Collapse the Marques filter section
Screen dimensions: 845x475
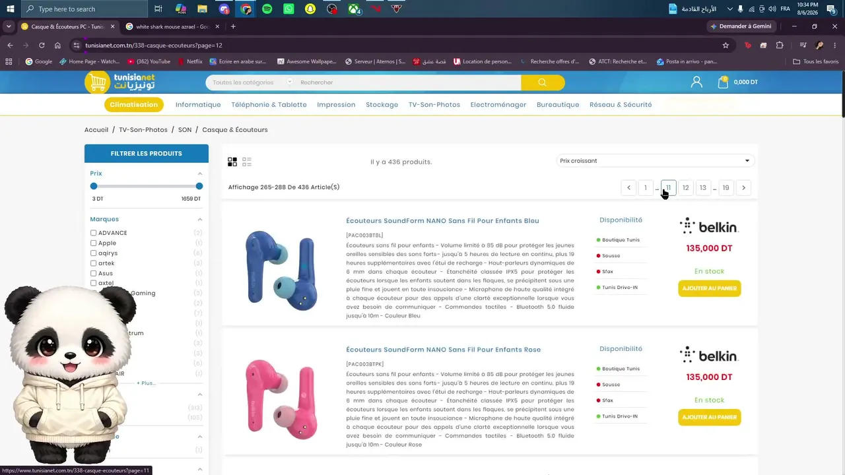click(200, 220)
